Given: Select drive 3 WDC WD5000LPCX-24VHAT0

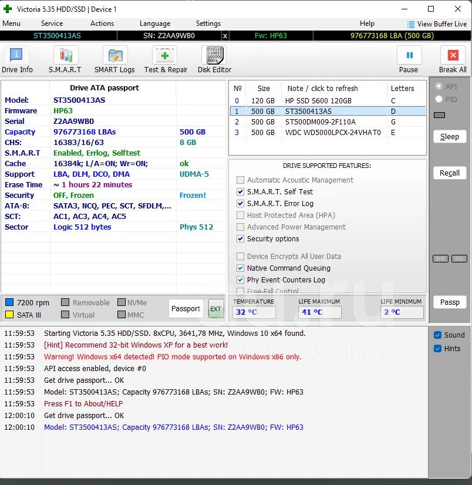Looking at the screenshot, I should click(328, 132).
